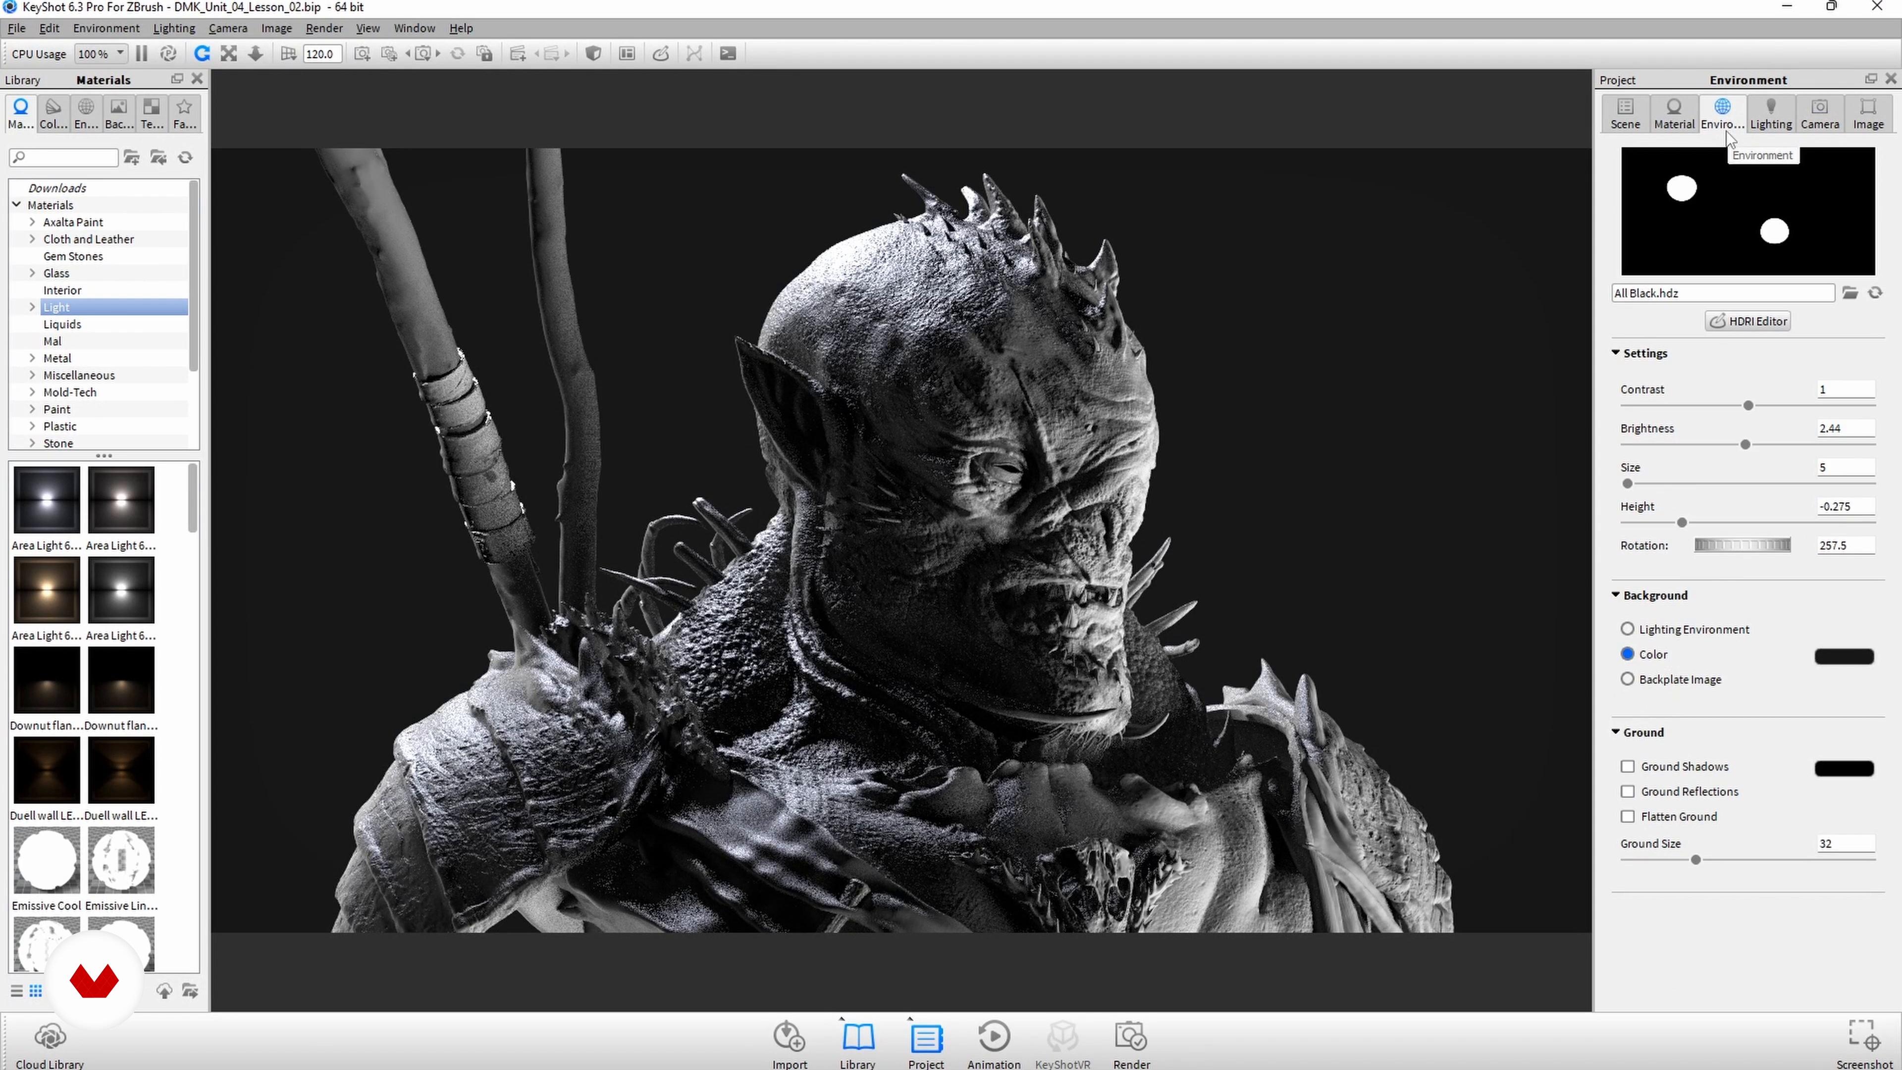Open the Animation timeline
Image resolution: width=1902 pixels, height=1070 pixels.
994,1045
